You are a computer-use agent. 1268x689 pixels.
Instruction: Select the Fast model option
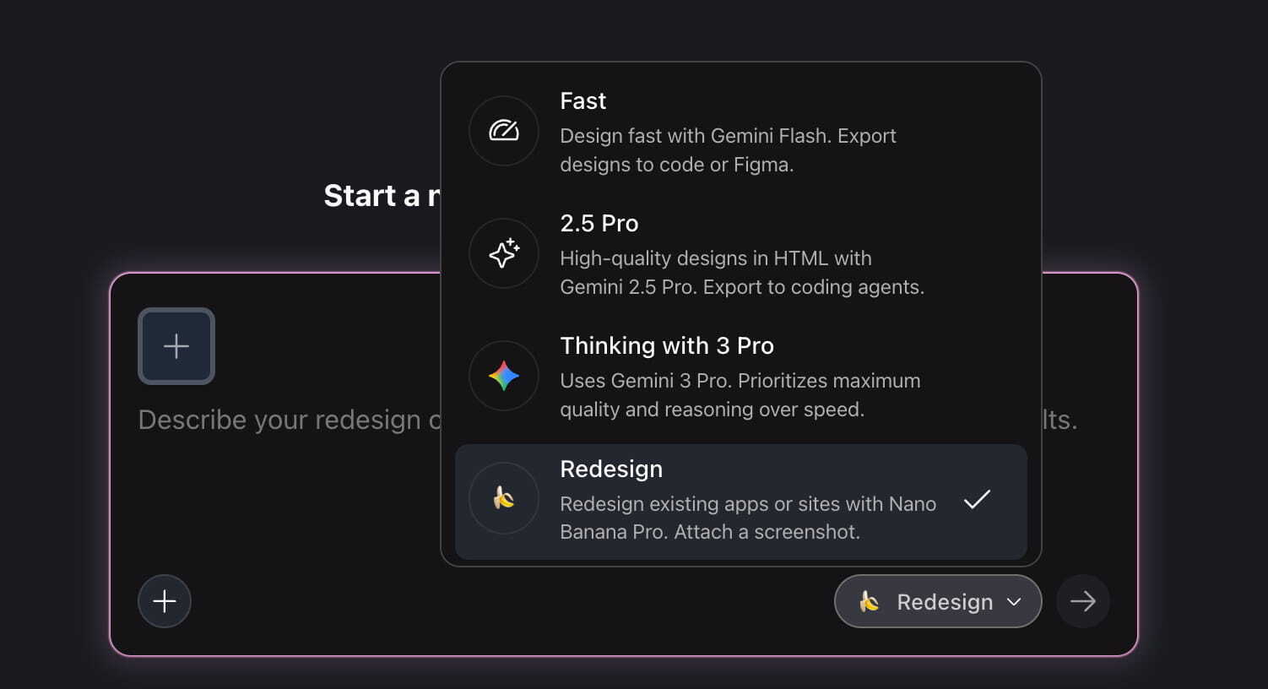pos(741,131)
